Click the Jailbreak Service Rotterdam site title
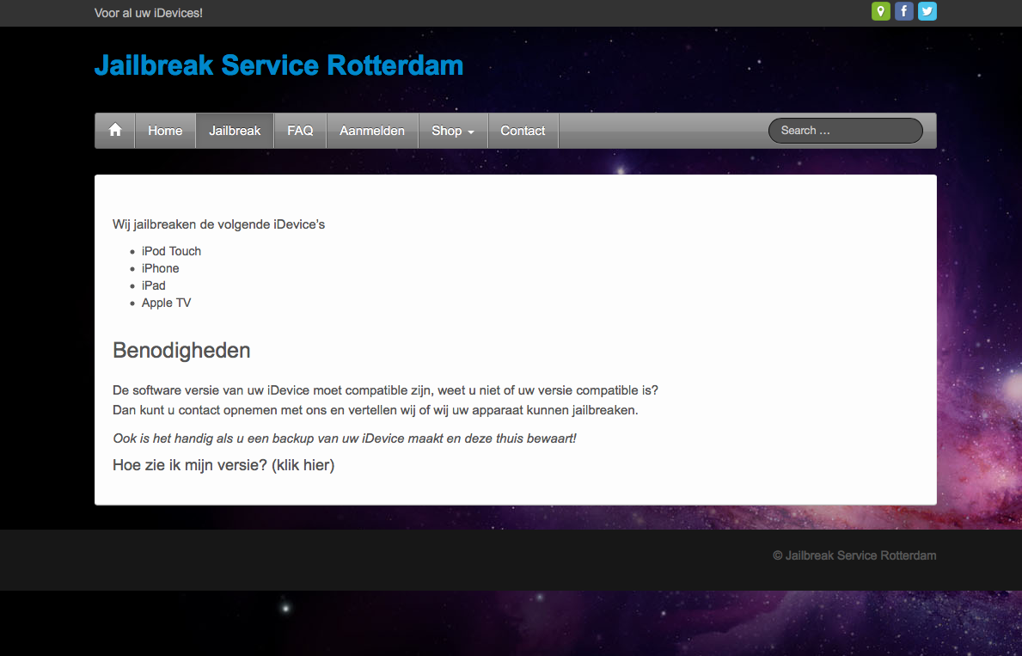The image size is (1022, 656). [x=278, y=65]
